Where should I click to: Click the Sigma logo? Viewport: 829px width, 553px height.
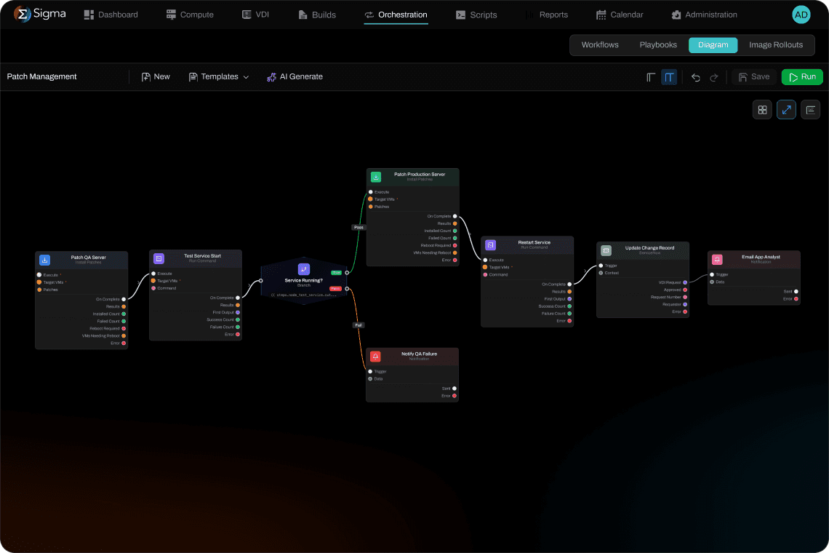coord(40,14)
